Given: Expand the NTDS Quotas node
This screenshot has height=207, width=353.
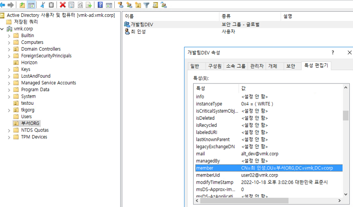Looking at the screenshot, I should click(x=9, y=130).
